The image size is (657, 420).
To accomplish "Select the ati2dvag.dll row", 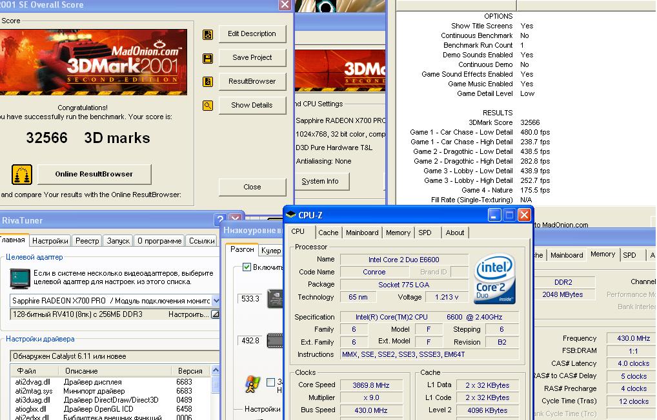I will 110,382.
